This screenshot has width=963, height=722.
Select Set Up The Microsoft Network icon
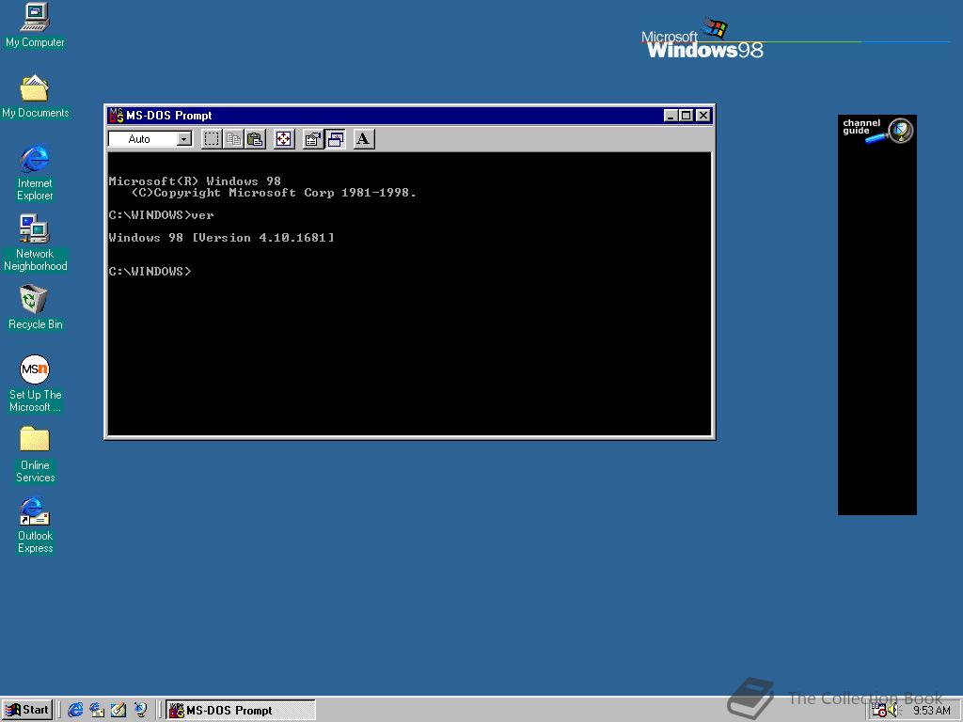tap(35, 384)
